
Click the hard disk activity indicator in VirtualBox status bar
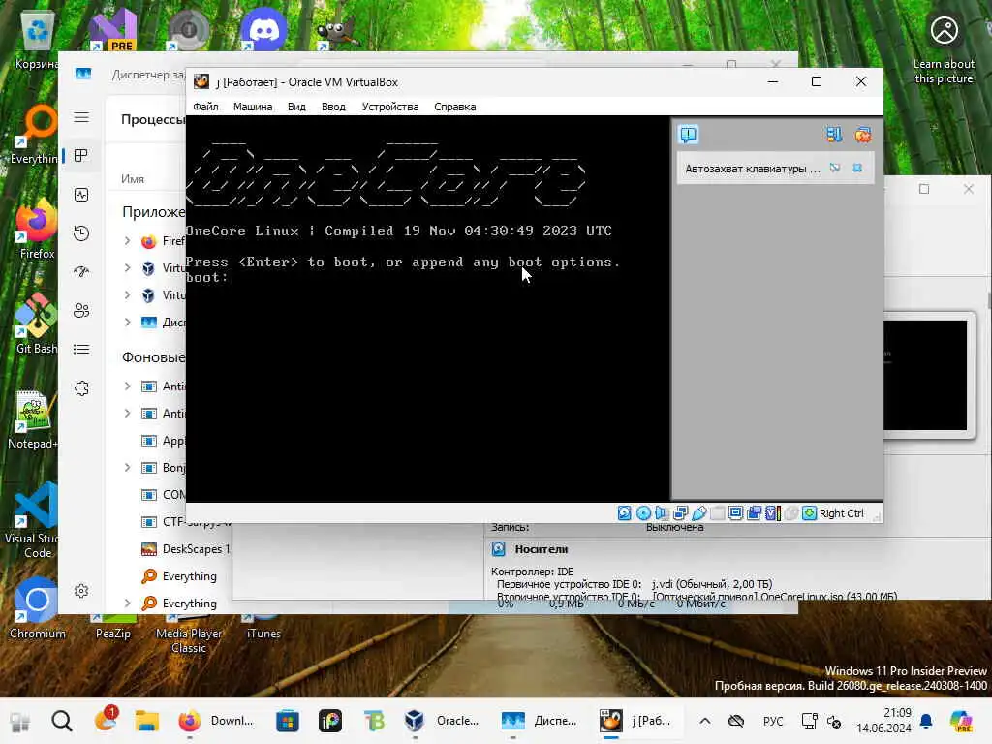click(x=625, y=513)
